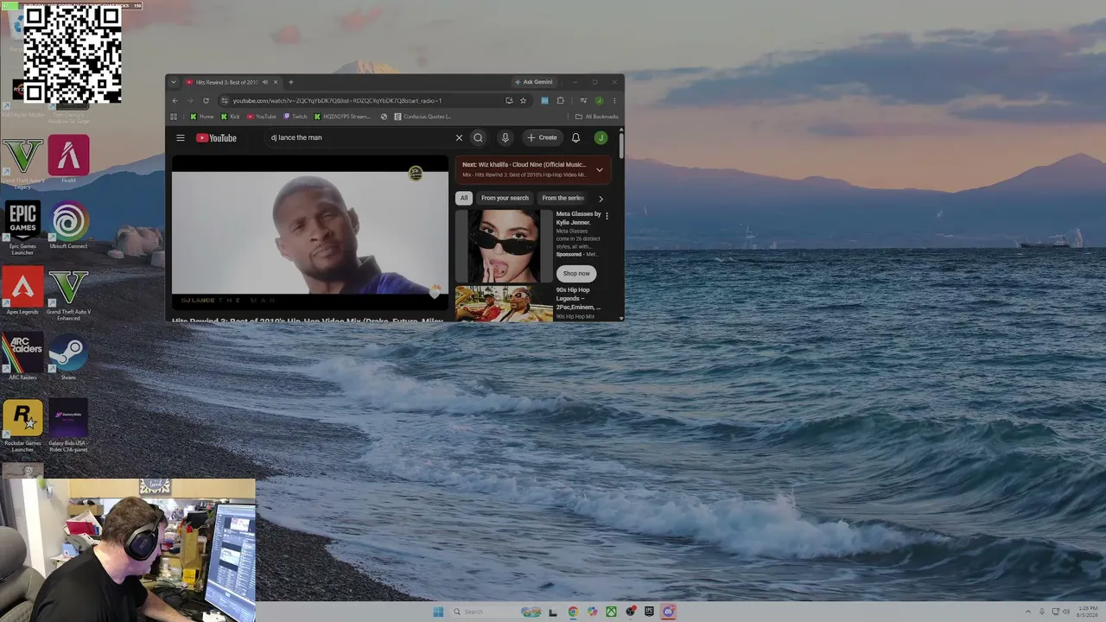
Task: Go to the YouTube home logo
Action: 216,137
